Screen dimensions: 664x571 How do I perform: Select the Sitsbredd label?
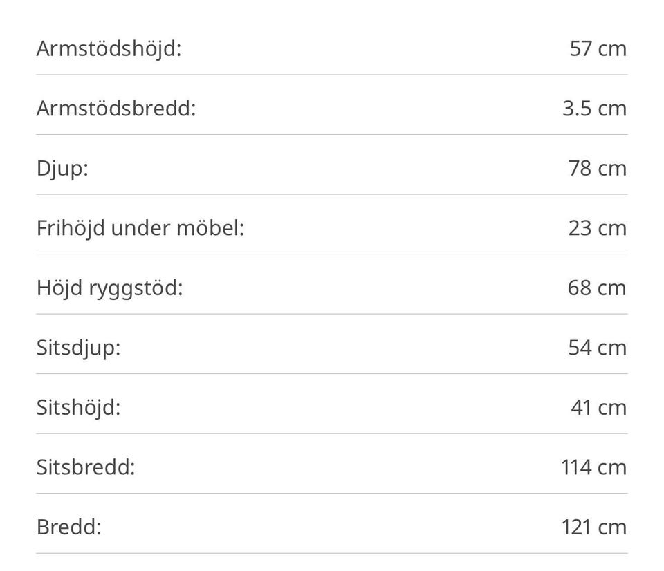coord(86,467)
